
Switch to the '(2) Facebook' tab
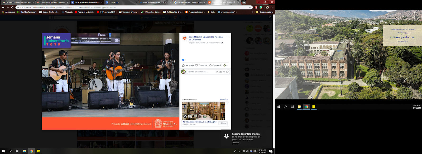pos(121,2)
